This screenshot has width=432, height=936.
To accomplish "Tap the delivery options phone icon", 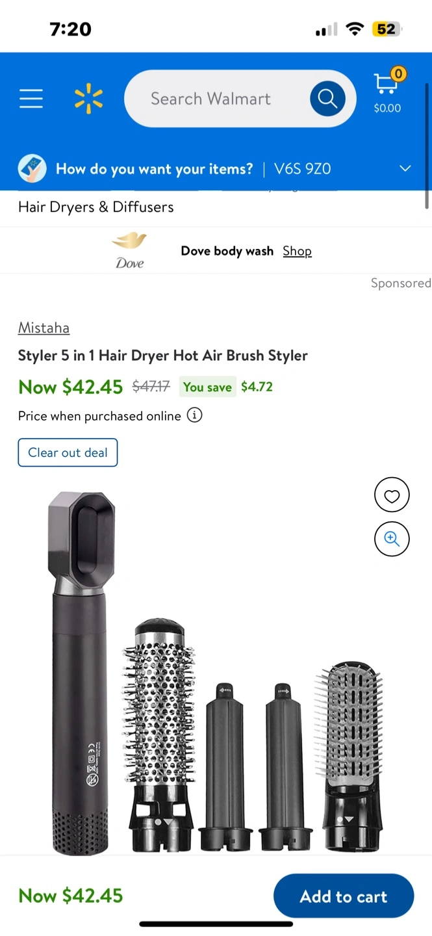I will (32, 169).
